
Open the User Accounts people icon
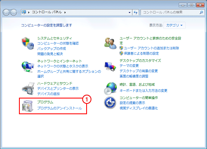click(x=110, y=43)
